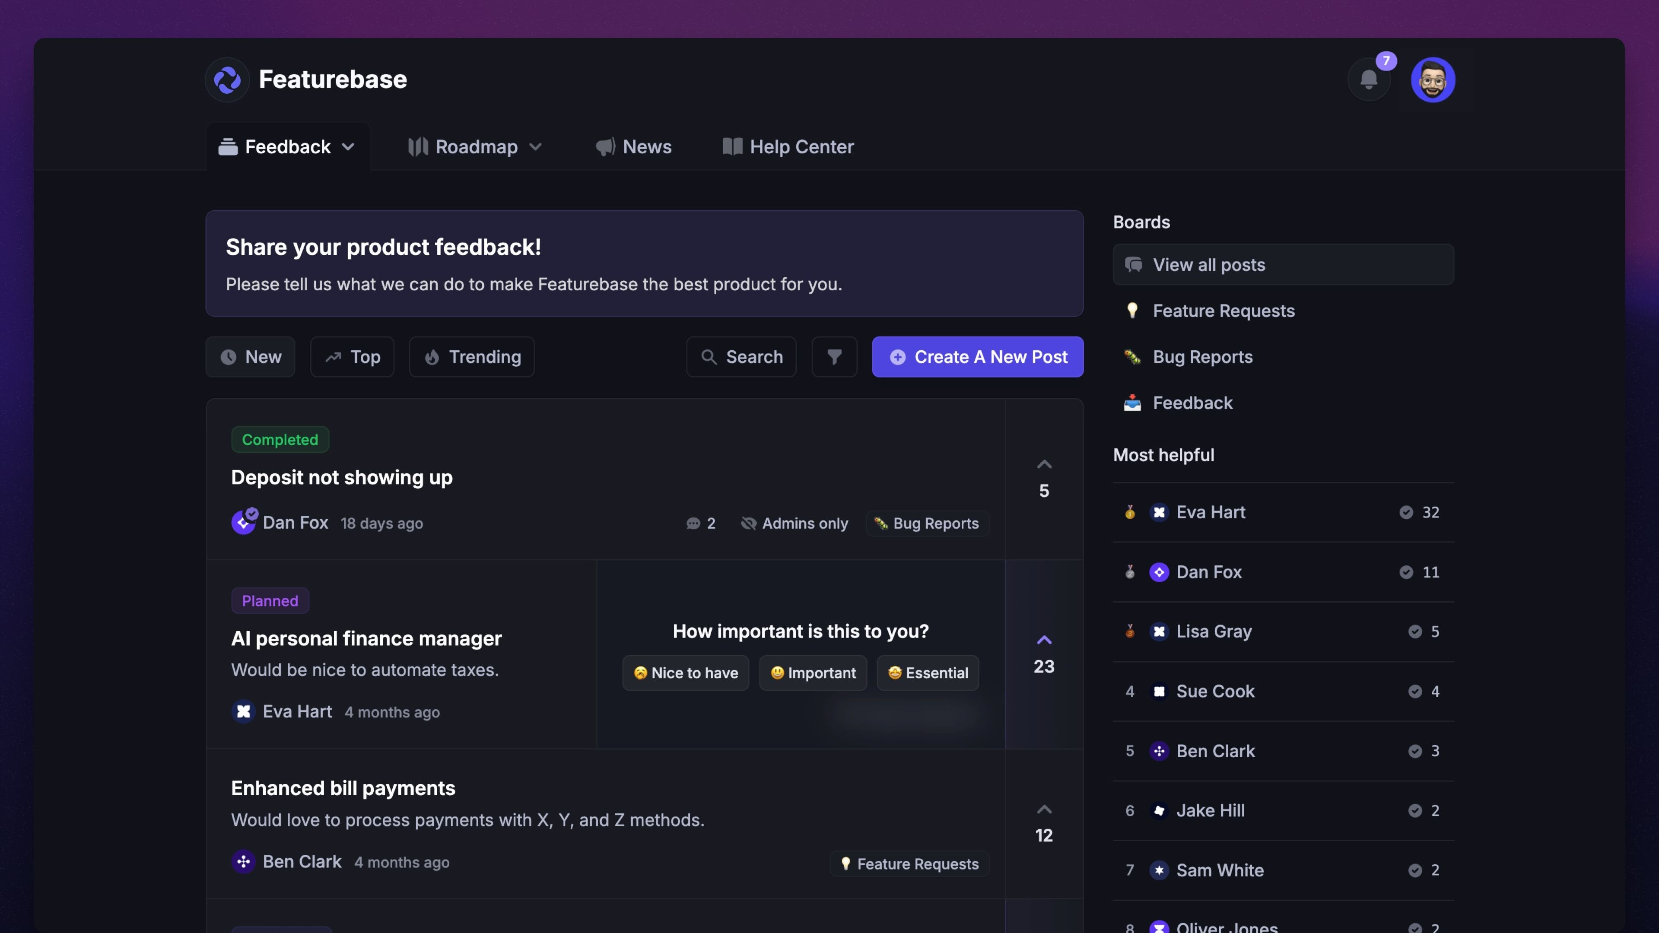The image size is (1659, 933).
Task: Open your profile avatar
Action: point(1432,79)
